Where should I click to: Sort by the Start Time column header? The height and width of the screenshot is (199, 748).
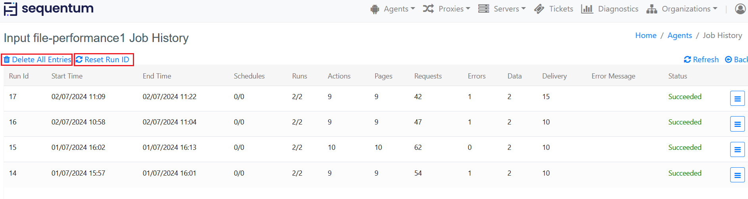[67, 76]
